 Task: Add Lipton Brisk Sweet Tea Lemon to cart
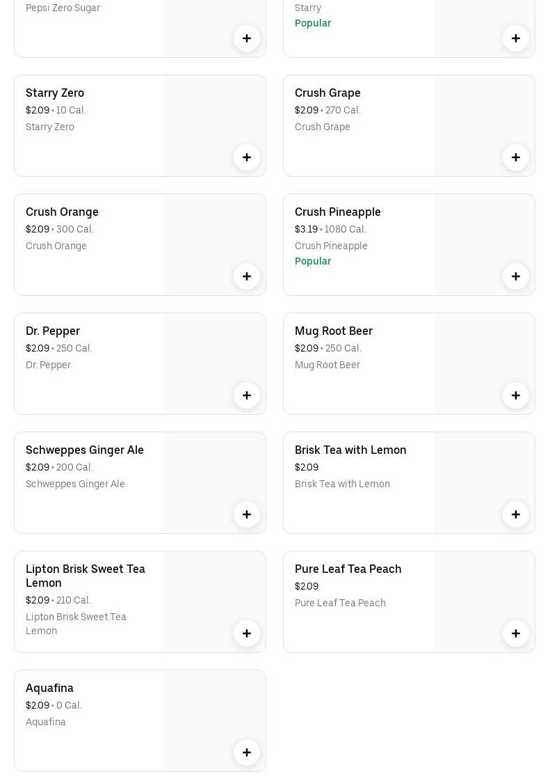coord(247,633)
